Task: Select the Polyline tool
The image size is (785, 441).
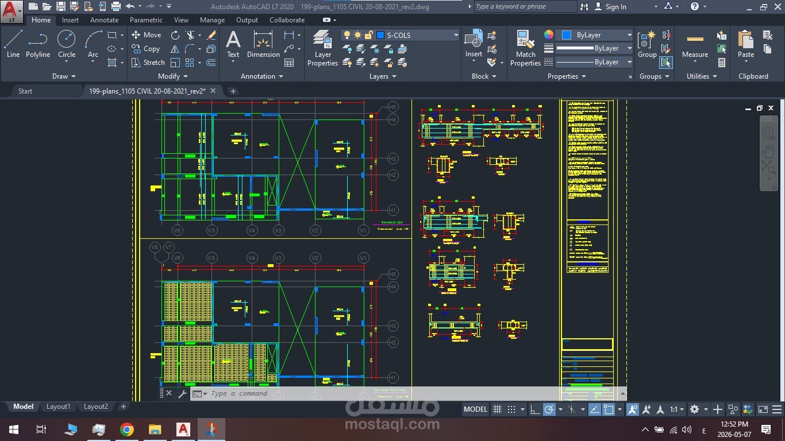Action: (37, 44)
